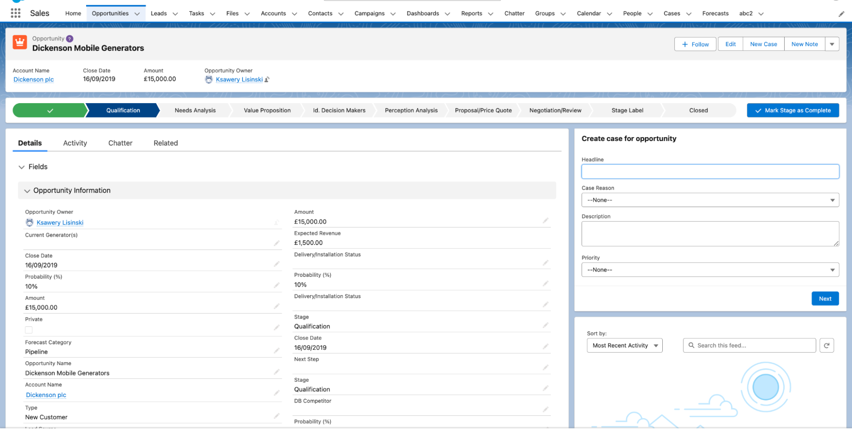Open the Sort by Most Recent Activity dropdown
852x429 pixels.
click(x=624, y=346)
